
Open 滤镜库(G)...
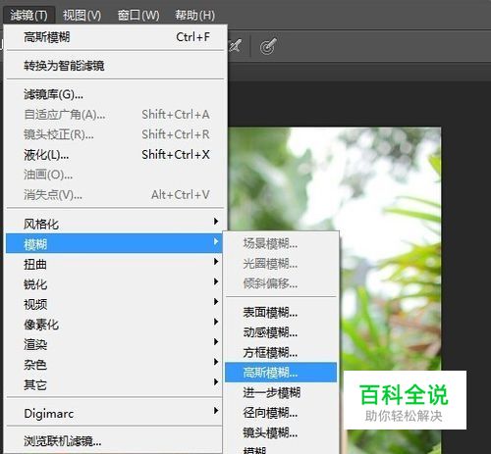tap(115, 94)
